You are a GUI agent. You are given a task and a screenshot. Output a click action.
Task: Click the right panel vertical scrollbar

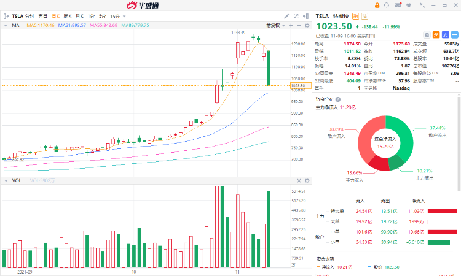point(459,142)
